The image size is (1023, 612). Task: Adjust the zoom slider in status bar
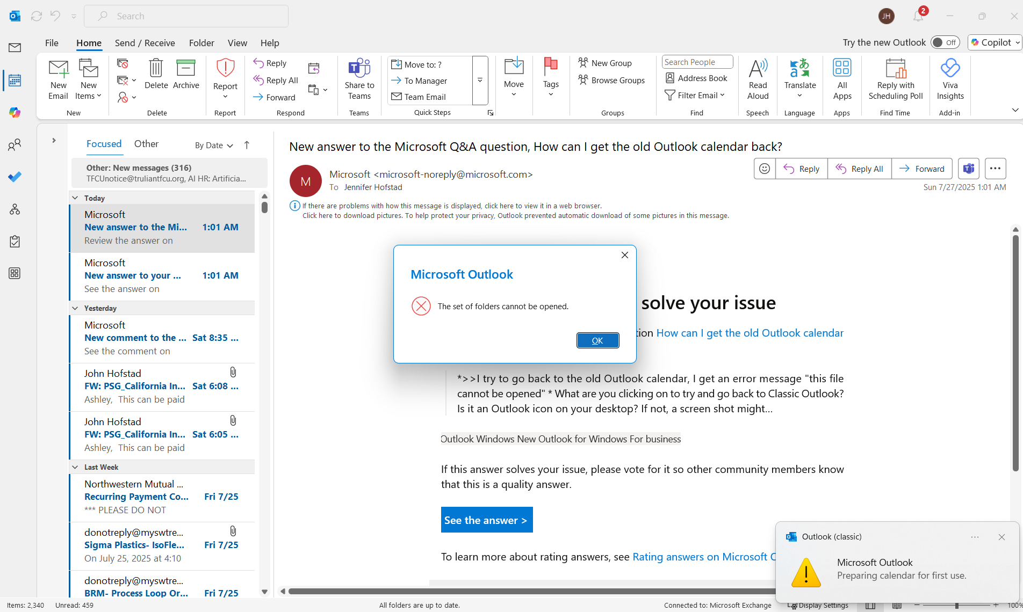[x=956, y=606]
